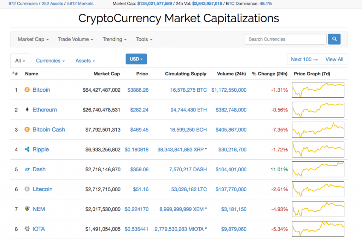Click the Dash logo icon

[27, 169]
